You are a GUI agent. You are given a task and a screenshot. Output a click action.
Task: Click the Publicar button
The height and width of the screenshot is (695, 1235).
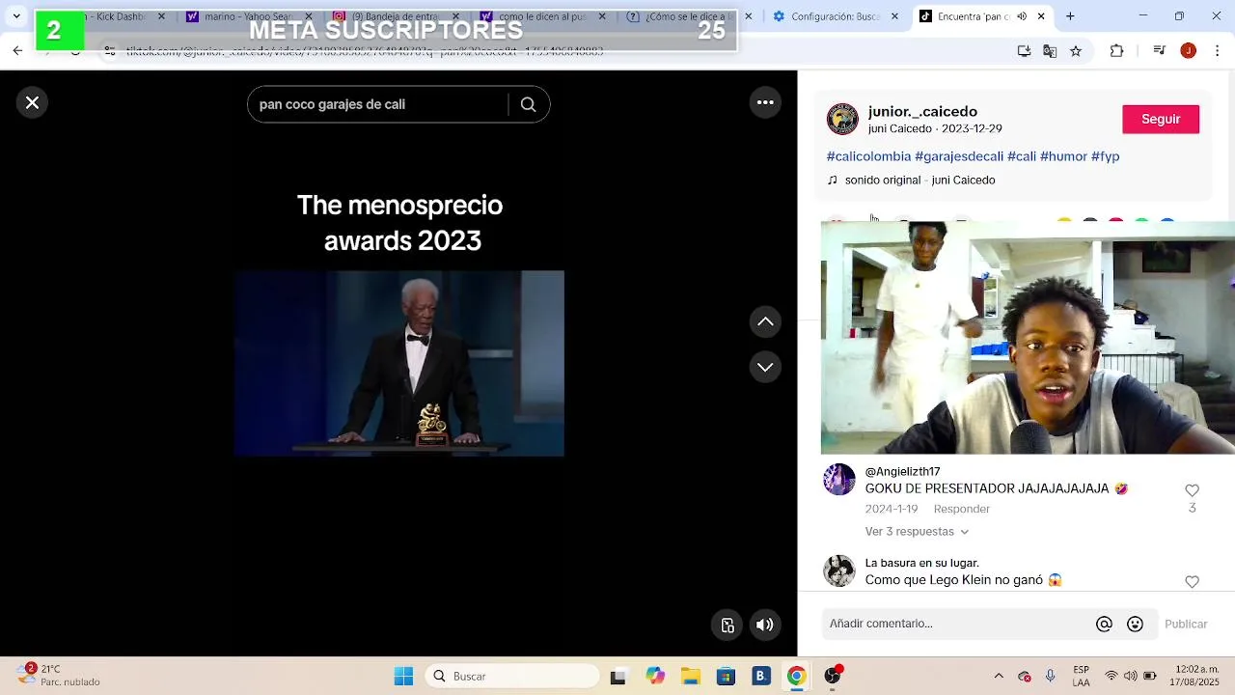(x=1186, y=625)
